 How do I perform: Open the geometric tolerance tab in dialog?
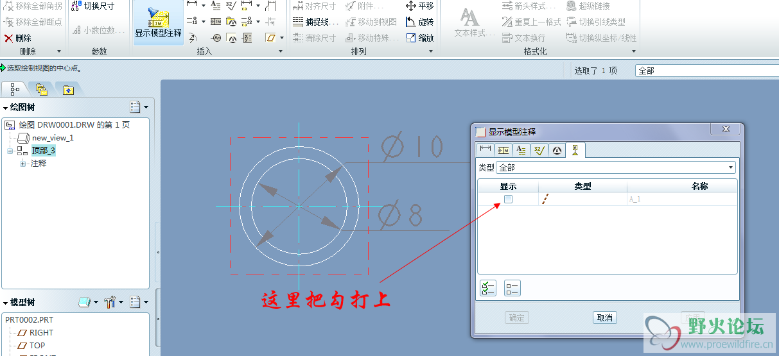point(503,150)
